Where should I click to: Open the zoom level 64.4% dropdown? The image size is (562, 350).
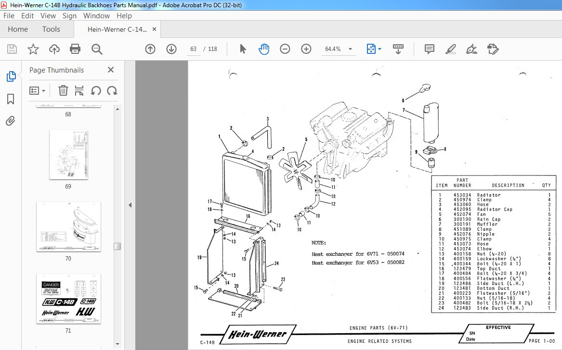[351, 49]
